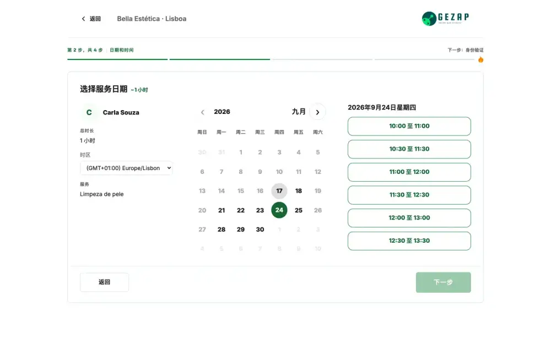Click the first progress step bar
551x344 pixels.
point(117,59)
